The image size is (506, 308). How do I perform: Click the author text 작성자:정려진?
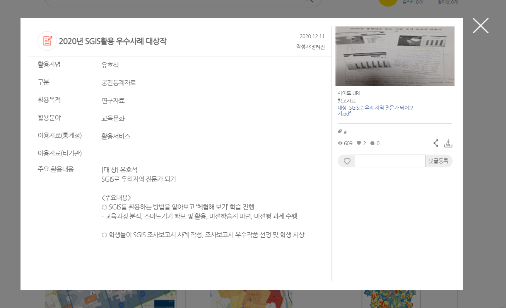point(311,46)
